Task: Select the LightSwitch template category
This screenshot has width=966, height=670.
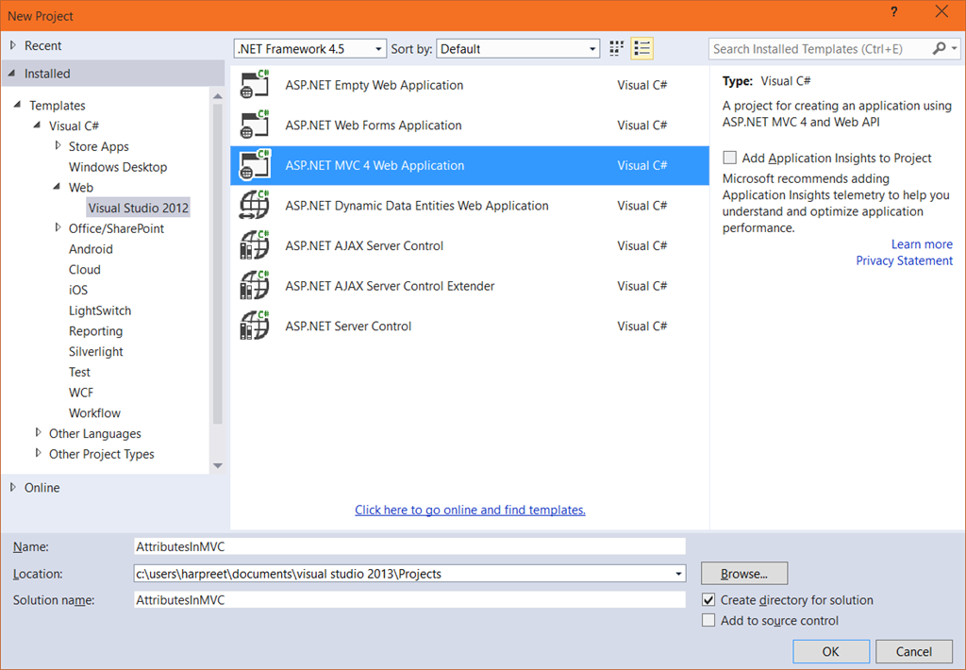Action: (100, 310)
